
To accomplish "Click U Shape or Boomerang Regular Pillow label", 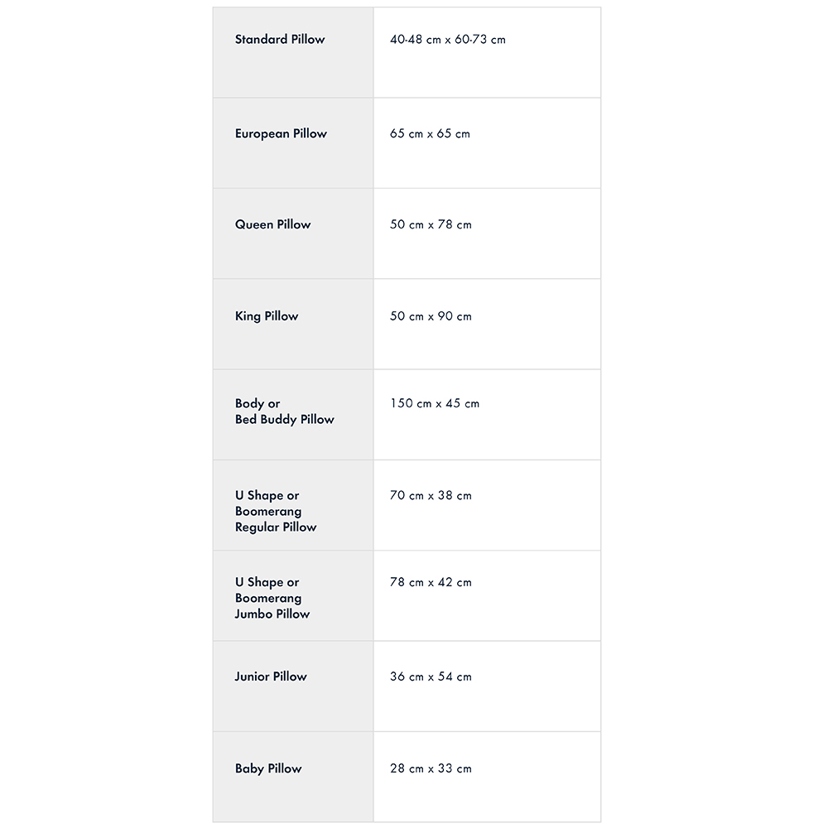I will [x=276, y=511].
